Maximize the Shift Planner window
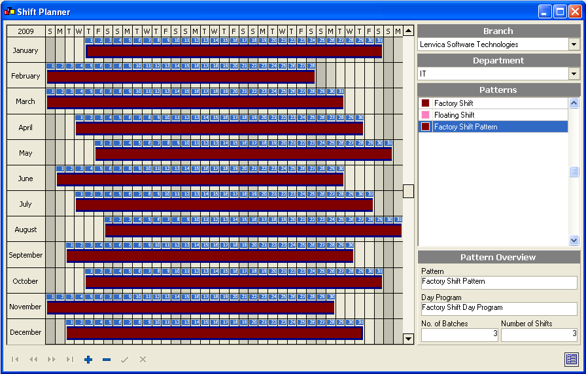This screenshot has width=586, height=374. [560, 12]
